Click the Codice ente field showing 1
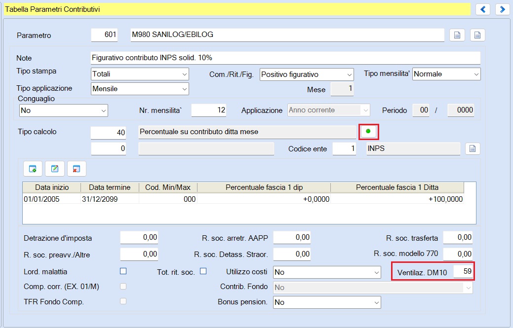This screenshot has height=328, width=513. tap(344, 148)
